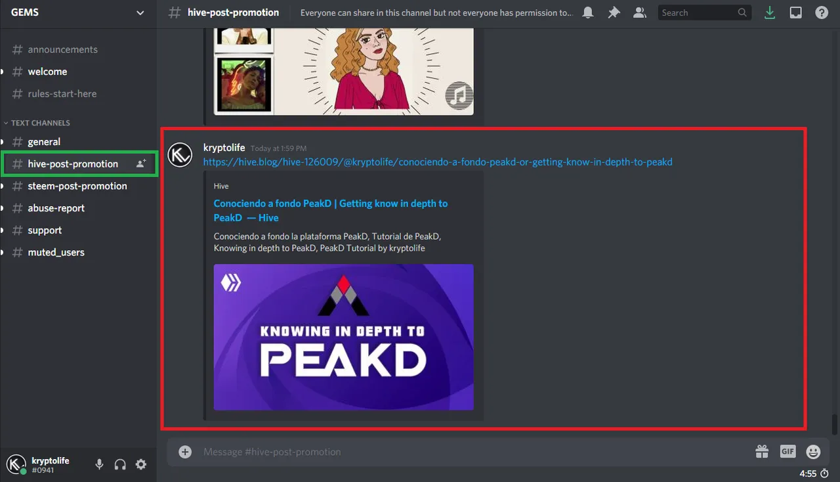Viewport: 840px width, 482px height.
Task: Open the inbox icon
Action: [x=795, y=12]
